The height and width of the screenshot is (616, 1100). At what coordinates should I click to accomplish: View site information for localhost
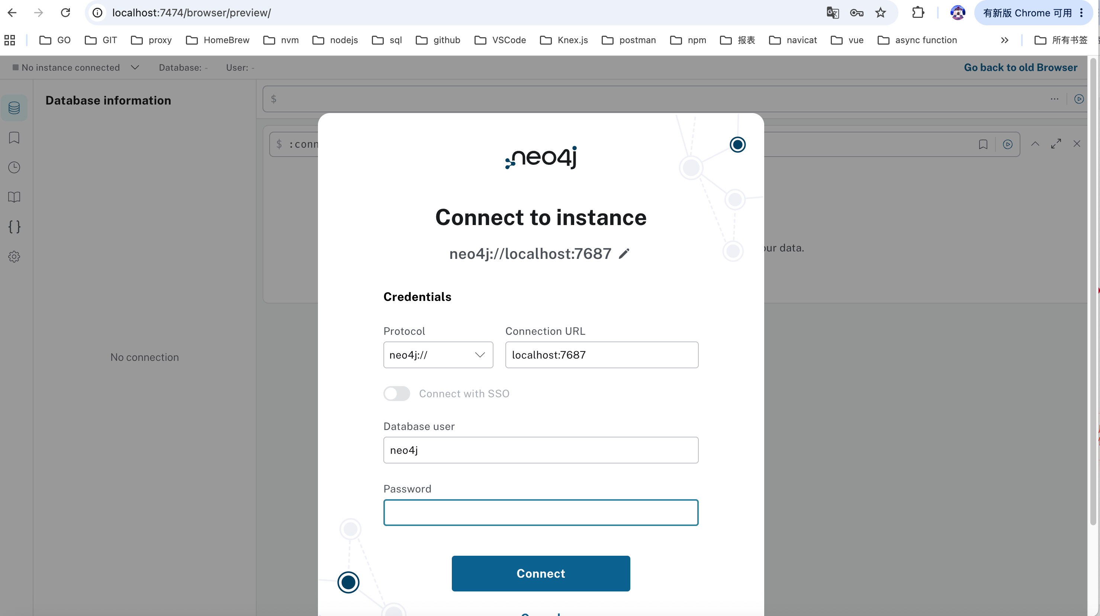98,13
